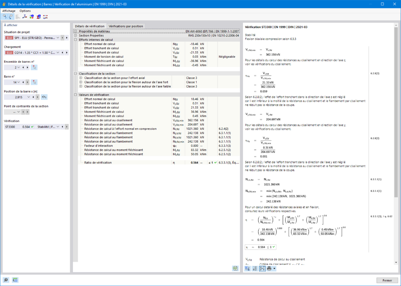Click the boxed result 0.564 ≤ 1 in formula panel
The height and width of the screenshot is (286, 401).
pos(261,247)
